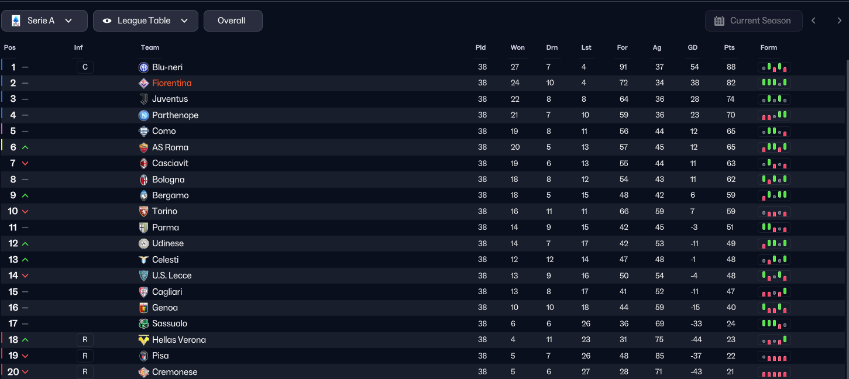Click the Juventus club crest icon
The image size is (849, 379).
[x=143, y=99]
